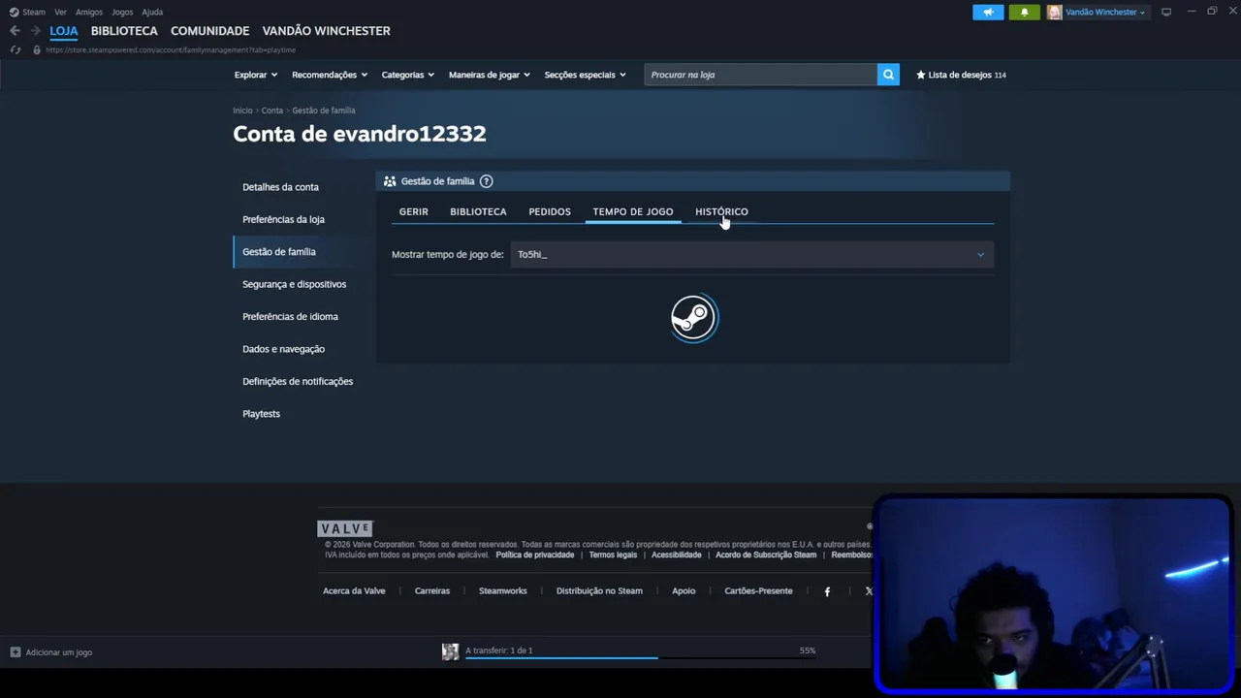Viewport: 1241px width, 698px height.
Task: Reload the page with the refresh icon
Action: (16, 49)
